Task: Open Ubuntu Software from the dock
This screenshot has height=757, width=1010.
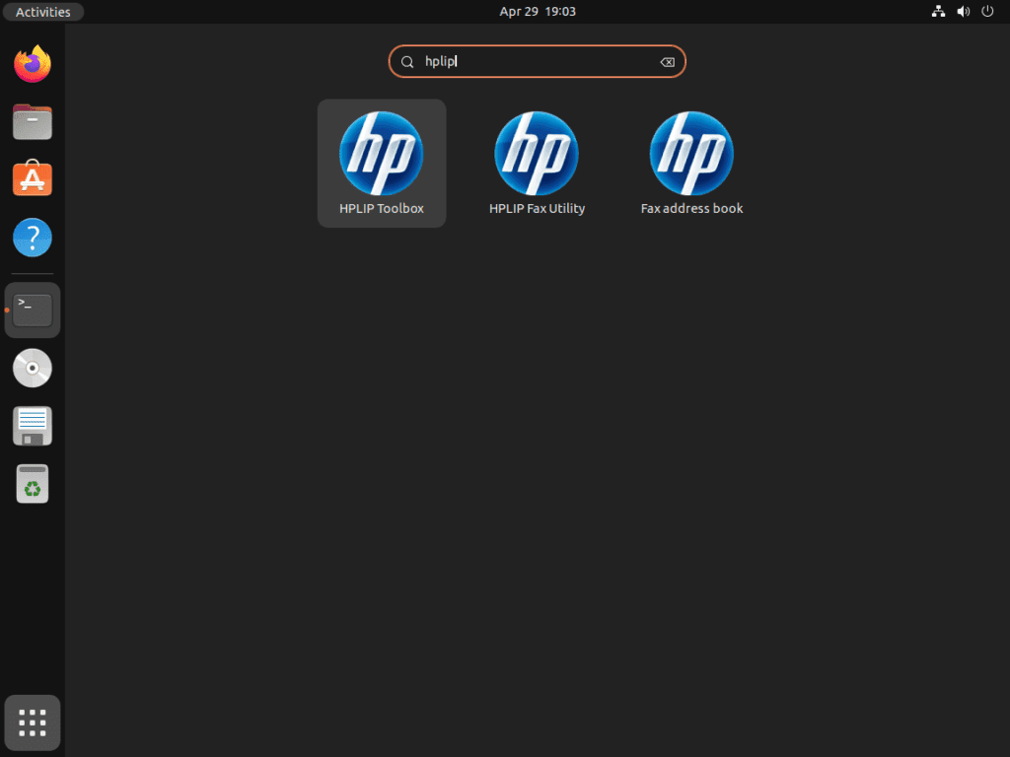Action: (x=33, y=178)
